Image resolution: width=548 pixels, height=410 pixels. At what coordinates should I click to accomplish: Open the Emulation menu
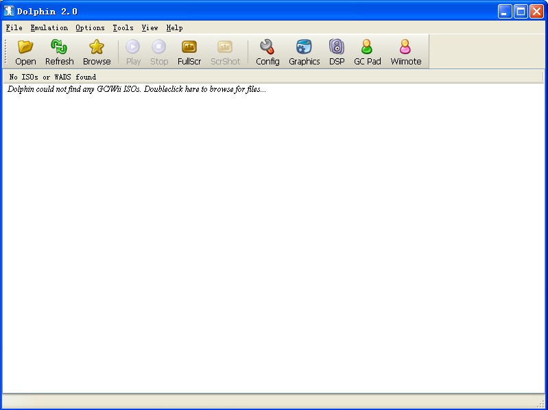(x=49, y=27)
